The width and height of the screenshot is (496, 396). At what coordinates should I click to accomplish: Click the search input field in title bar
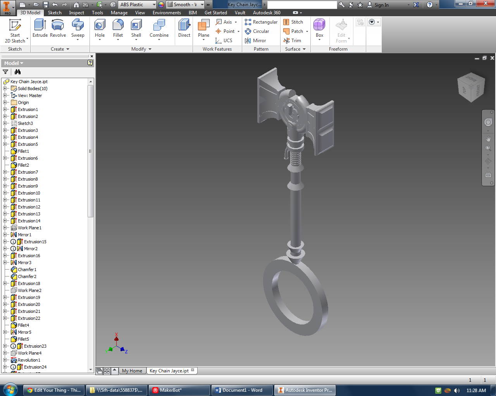coord(302,5)
